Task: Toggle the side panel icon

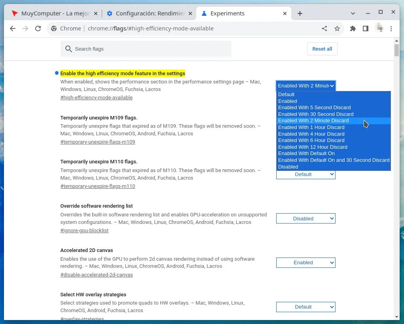Action: pyautogui.click(x=365, y=28)
